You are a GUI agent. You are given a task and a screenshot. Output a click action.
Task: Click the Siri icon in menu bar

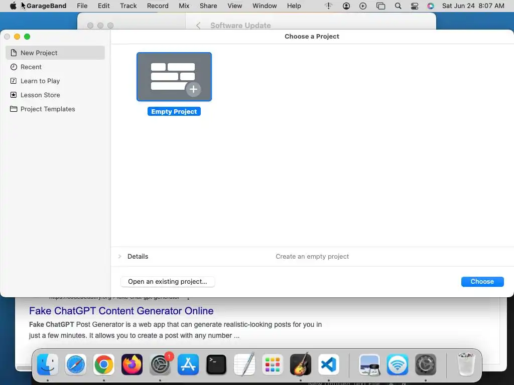click(430, 6)
